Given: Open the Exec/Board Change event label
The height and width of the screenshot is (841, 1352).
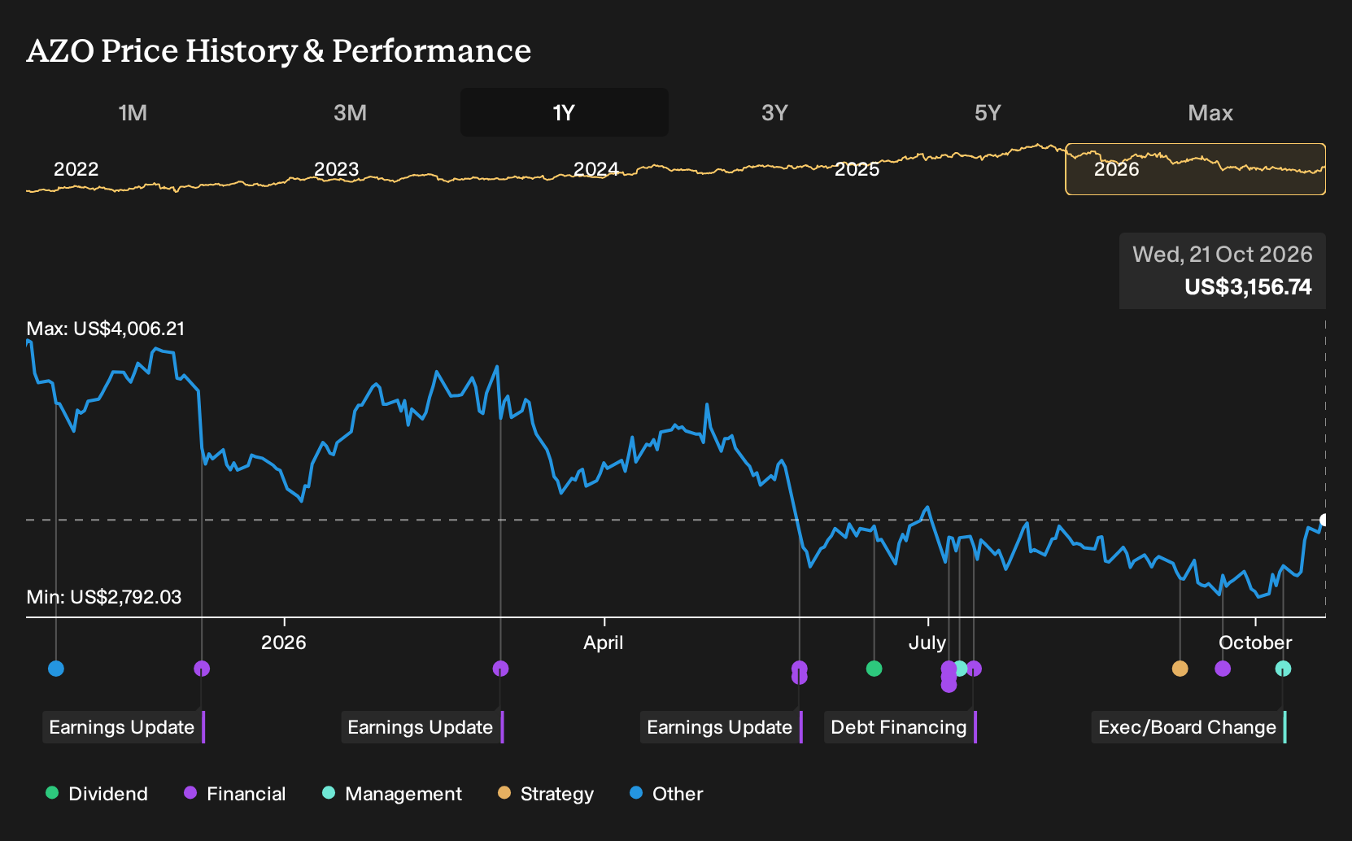Looking at the screenshot, I should (1188, 727).
